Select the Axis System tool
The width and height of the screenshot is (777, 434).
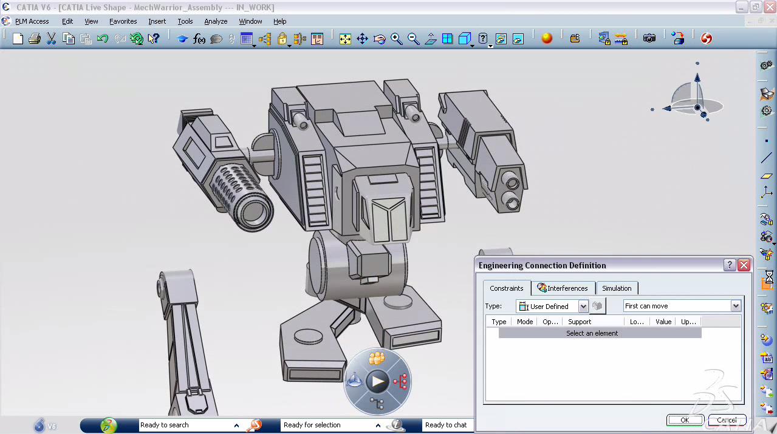click(x=767, y=193)
